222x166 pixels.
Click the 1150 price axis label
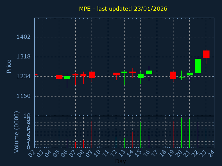tap(24, 96)
